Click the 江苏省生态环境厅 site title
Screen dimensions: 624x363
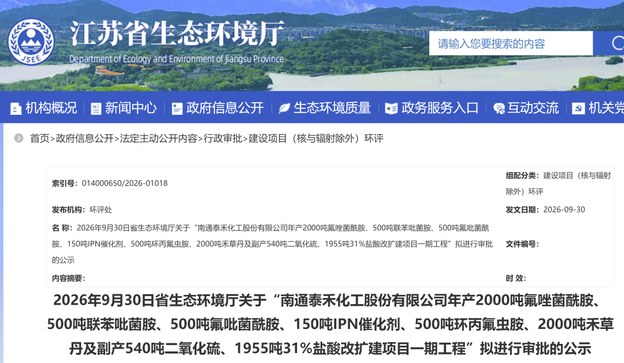click(x=177, y=34)
